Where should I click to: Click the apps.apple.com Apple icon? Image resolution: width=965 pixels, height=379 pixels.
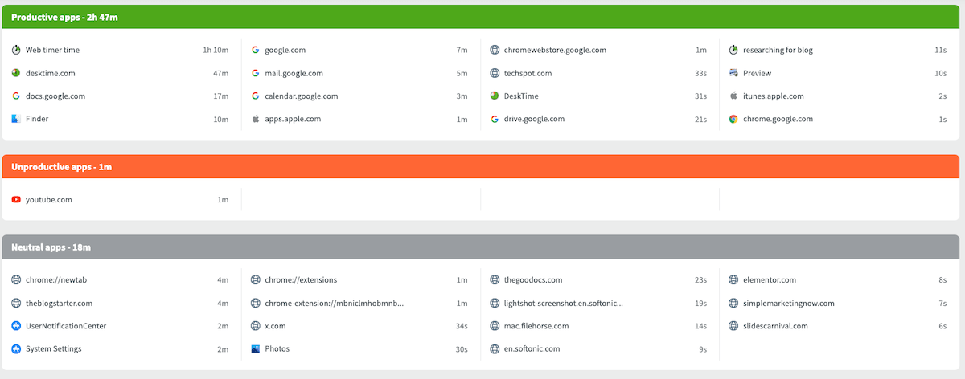[255, 119]
